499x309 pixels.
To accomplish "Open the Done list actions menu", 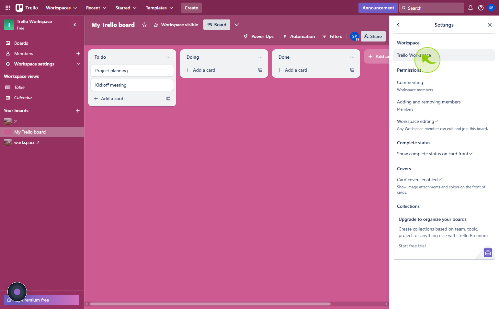I will (x=352, y=57).
